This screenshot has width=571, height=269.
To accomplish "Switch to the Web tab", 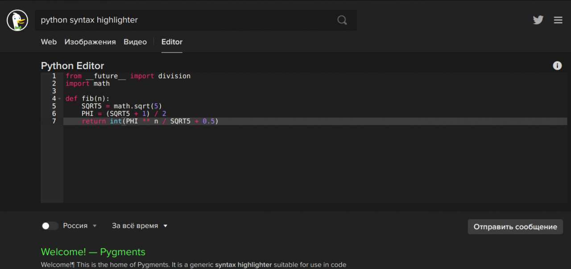I will 49,42.
